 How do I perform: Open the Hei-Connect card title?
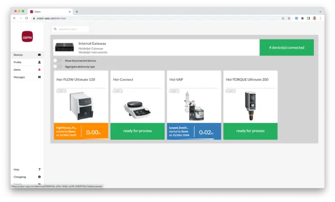coord(123,80)
